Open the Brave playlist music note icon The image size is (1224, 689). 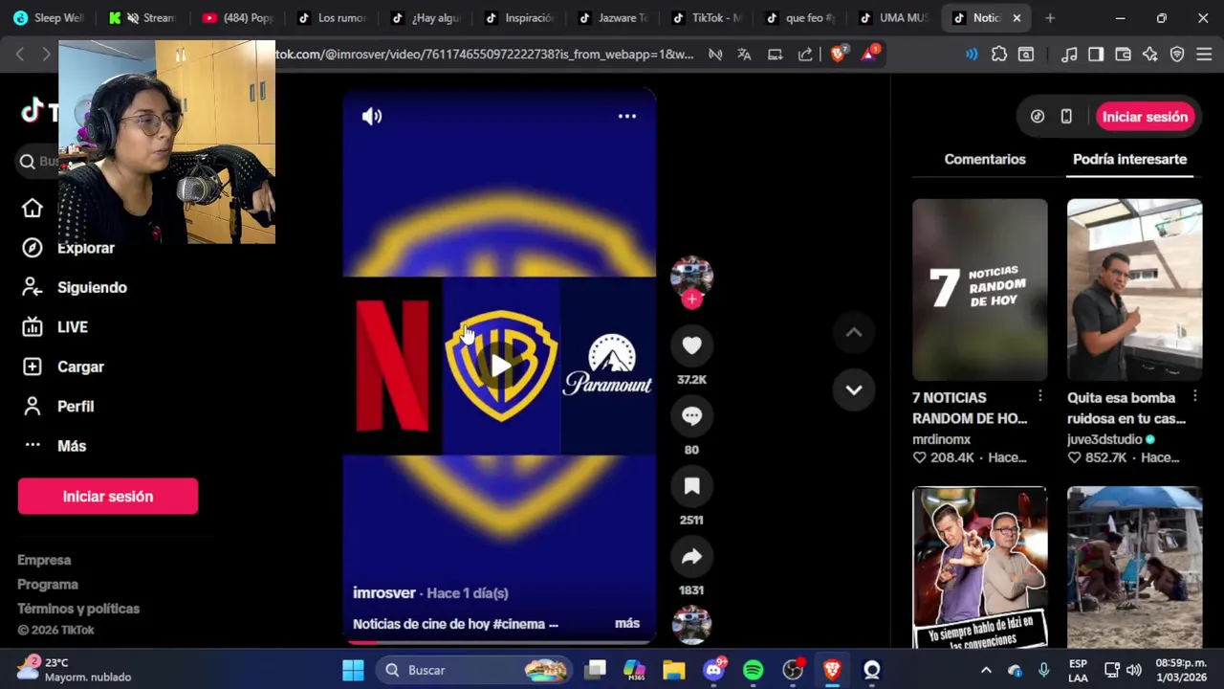[1069, 55]
